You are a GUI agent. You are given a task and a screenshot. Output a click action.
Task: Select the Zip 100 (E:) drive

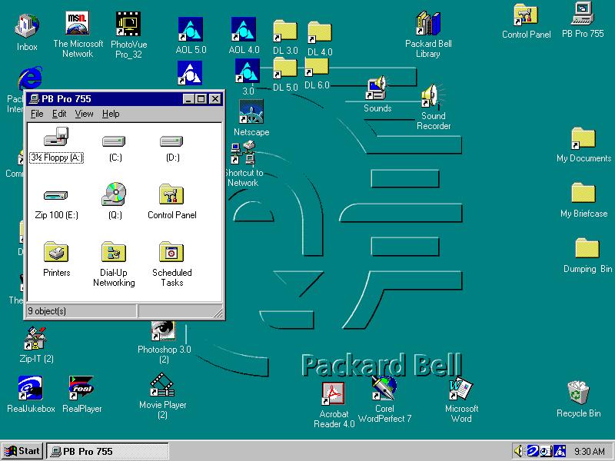click(55, 195)
